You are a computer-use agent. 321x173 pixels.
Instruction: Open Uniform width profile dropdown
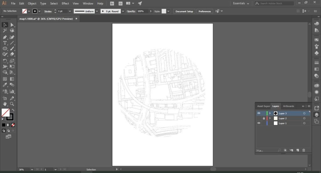97,11
